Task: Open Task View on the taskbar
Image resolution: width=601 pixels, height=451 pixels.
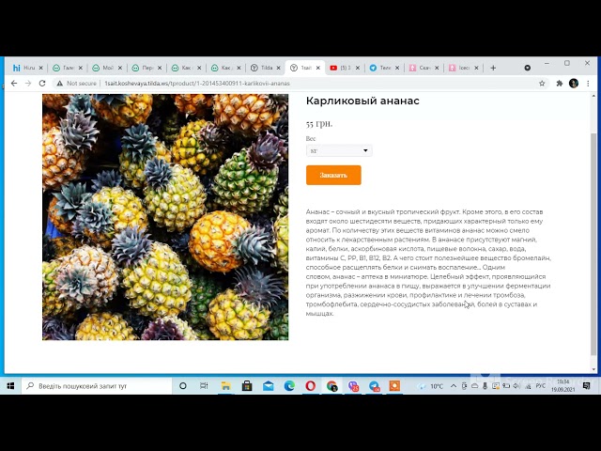Action: coord(204,386)
